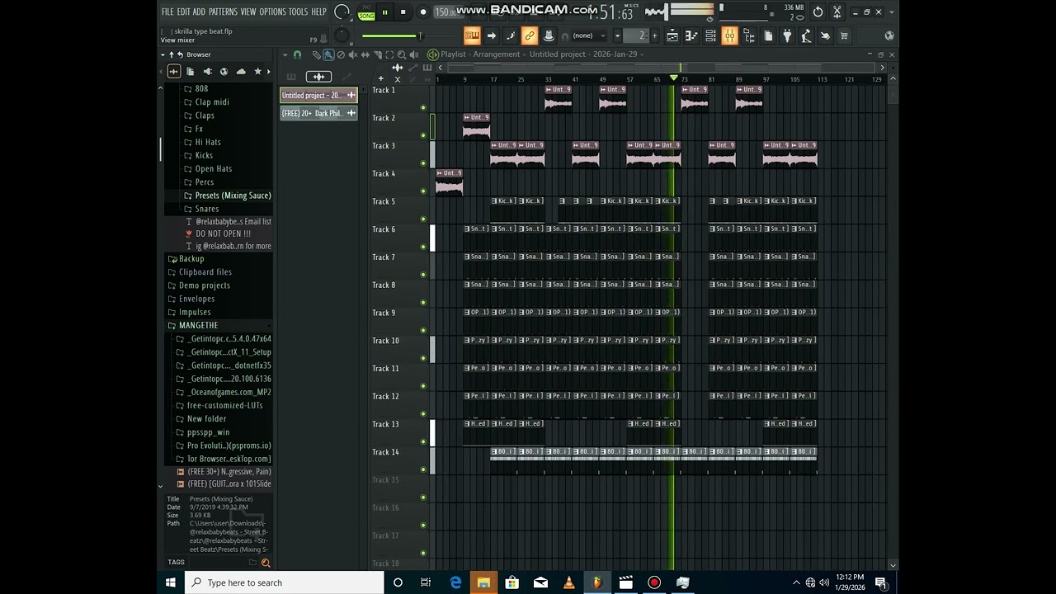1056x594 pixels.
Task: Open the (none) pattern dropdown
Action: coord(590,35)
